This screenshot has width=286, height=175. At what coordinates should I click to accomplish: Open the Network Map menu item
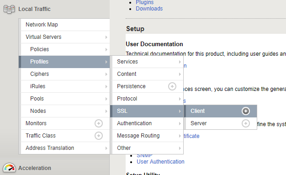click(65, 25)
